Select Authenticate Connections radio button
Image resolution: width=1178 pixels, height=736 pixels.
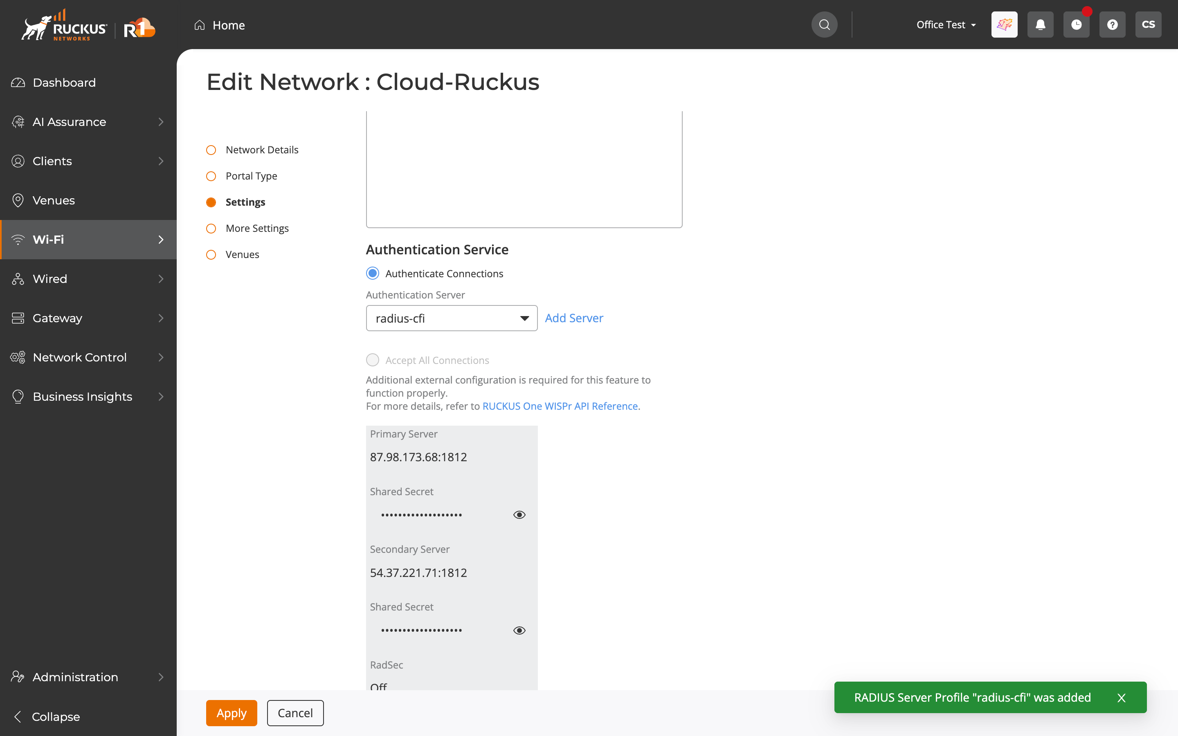(372, 274)
